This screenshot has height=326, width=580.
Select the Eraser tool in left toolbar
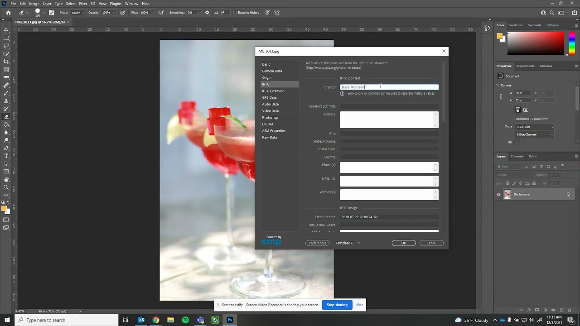pos(6,116)
